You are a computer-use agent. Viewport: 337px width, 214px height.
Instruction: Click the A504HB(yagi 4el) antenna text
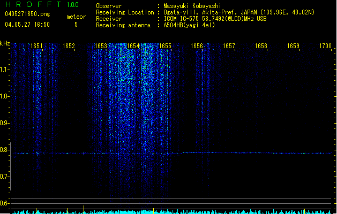pyautogui.click(x=189, y=25)
